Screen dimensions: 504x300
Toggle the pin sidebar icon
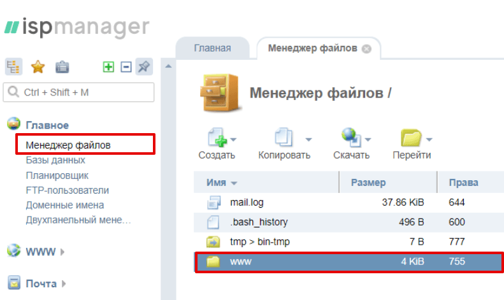144,67
